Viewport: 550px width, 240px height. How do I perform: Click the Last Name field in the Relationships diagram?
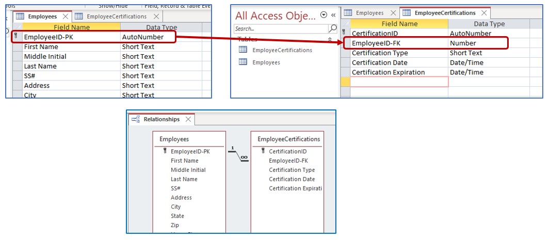(x=184, y=179)
